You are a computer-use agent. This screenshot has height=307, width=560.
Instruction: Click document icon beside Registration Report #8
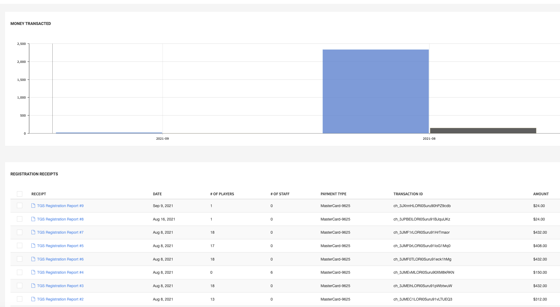point(33,219)
